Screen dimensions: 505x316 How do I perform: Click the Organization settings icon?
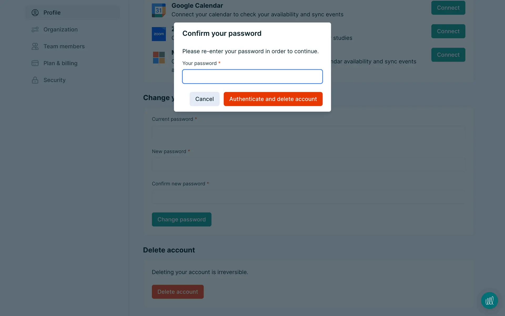pyautogui.click(x=35, y=29)
